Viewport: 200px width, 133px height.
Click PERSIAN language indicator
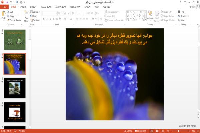[22, 131]
